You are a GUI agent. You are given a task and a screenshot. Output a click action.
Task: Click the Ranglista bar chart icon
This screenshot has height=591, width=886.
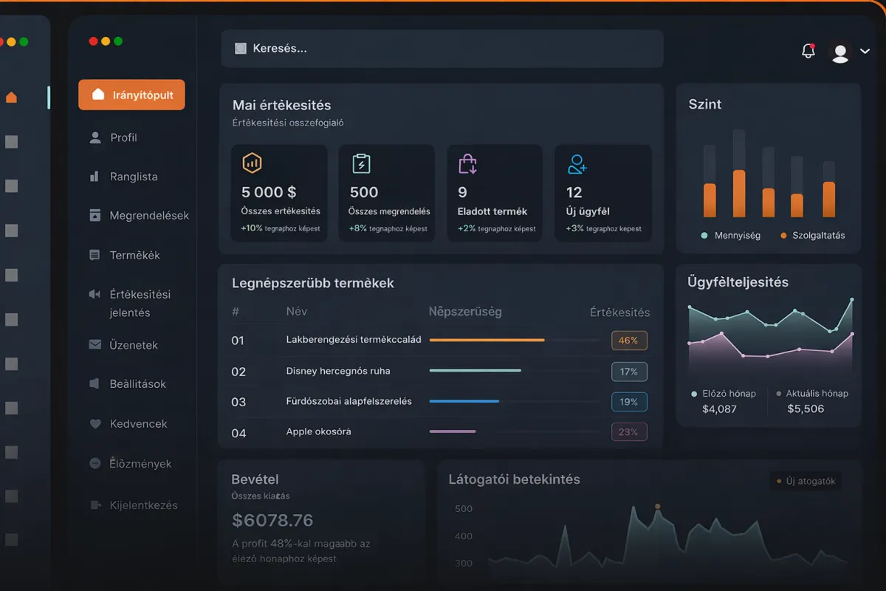coord(95,177)
